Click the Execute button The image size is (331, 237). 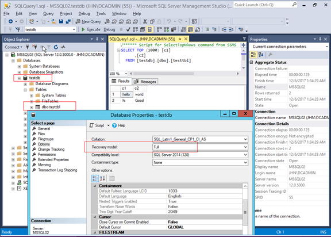tap(91, 29)
